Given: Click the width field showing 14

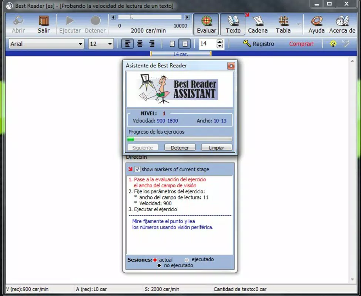Looking at the screenshot, I should tap(207, 44).
